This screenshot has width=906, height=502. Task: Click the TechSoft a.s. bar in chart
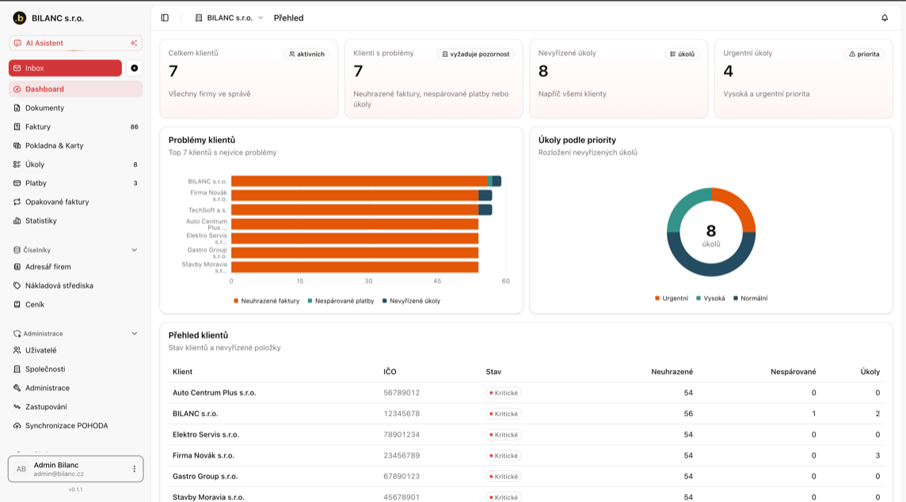(362, 210)
